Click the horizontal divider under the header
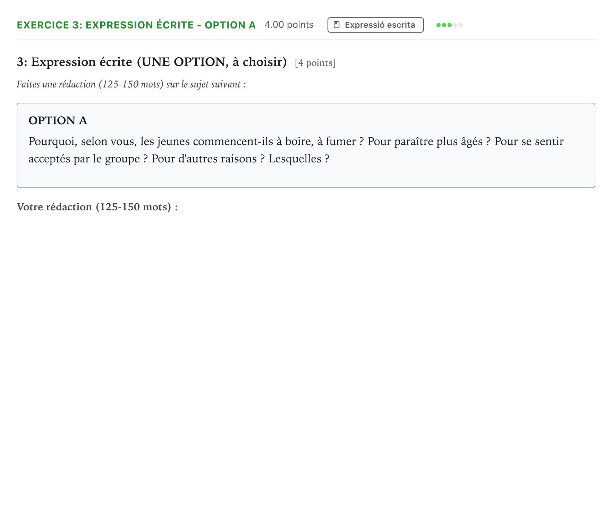 click(306, 40)
